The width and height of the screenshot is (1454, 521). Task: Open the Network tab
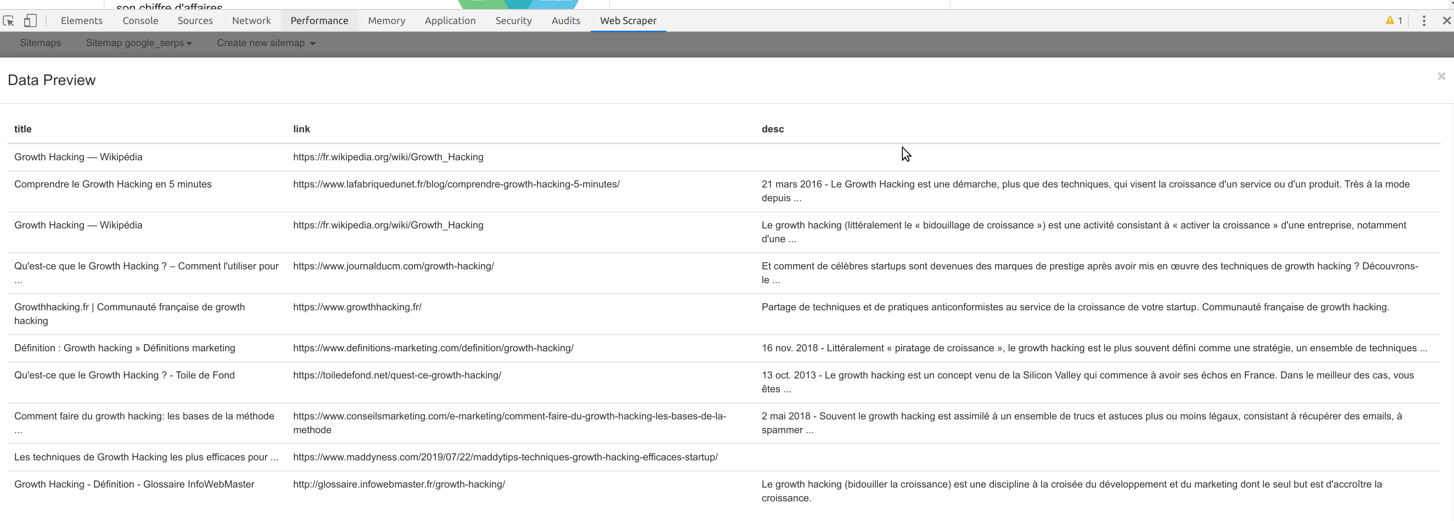(251, 21)
